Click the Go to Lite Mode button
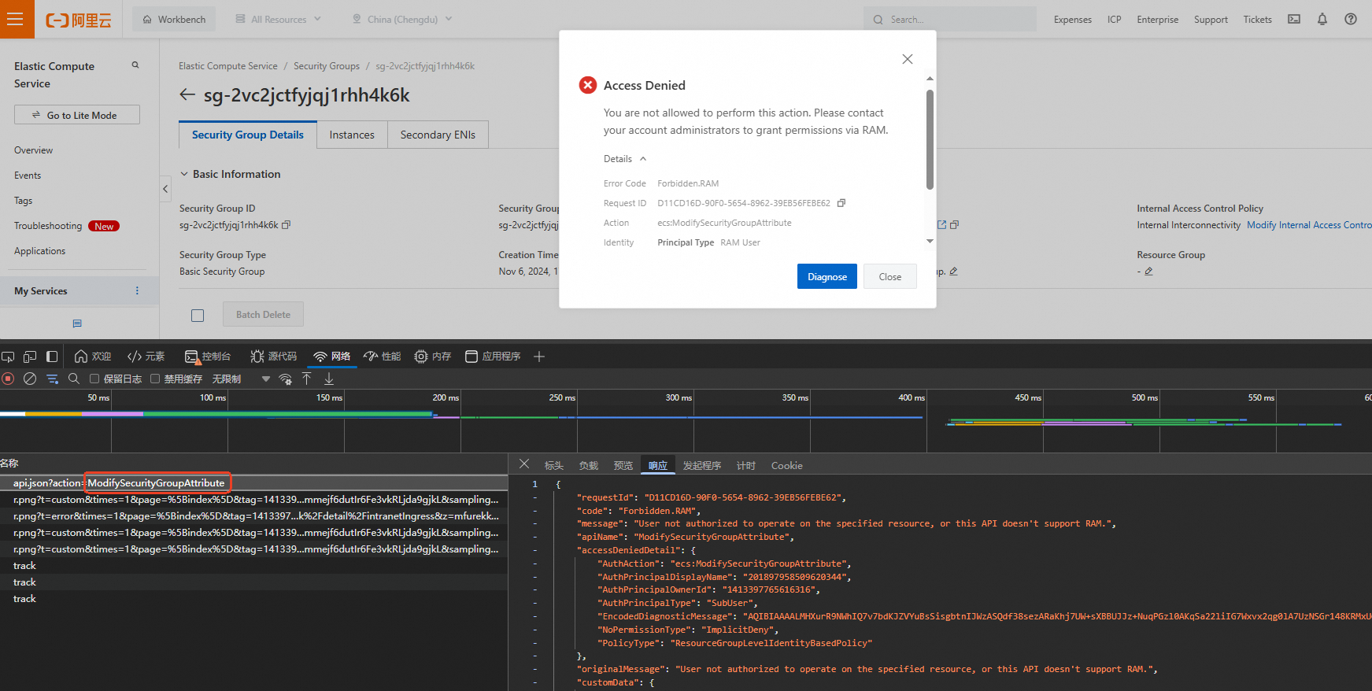The image size is (1372, 691). pyautogui.click(x=77, y=115)
